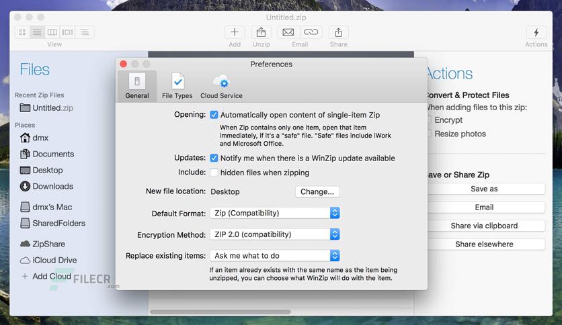This screenshot has height=325, width=562.
Task: Open Downloads in Places sidebar
Action: [46, 186]
